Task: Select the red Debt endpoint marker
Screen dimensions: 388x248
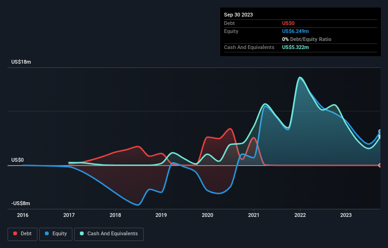Action: (x=380, y=165)
